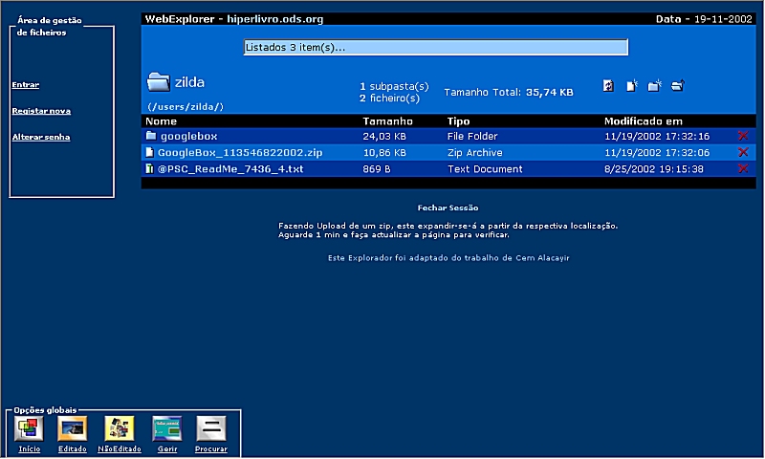Click the Listados 3 item(s) status field
This screenshot has height=459, width=765.
[436, 47]
